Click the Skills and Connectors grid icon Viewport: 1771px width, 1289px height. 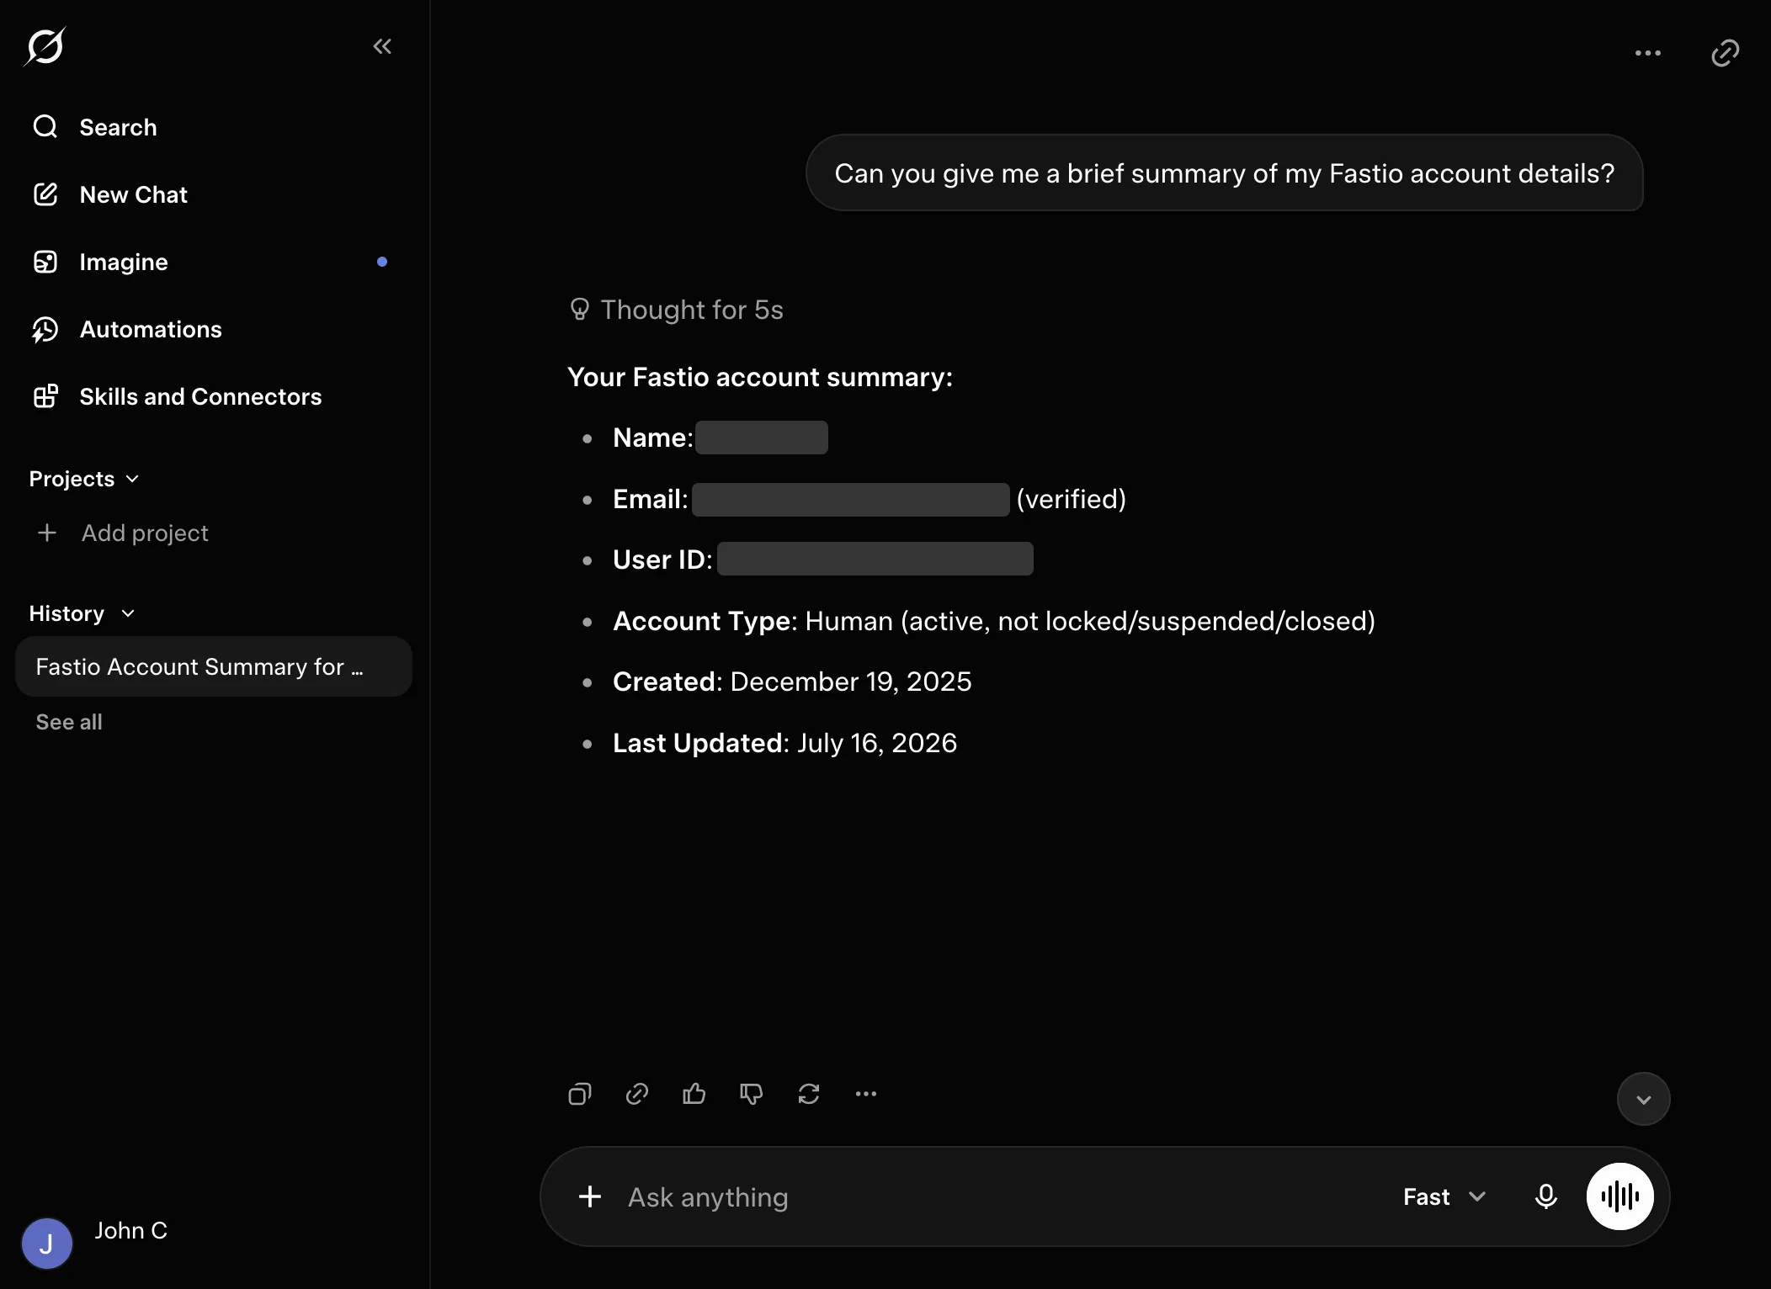[45, 396]
